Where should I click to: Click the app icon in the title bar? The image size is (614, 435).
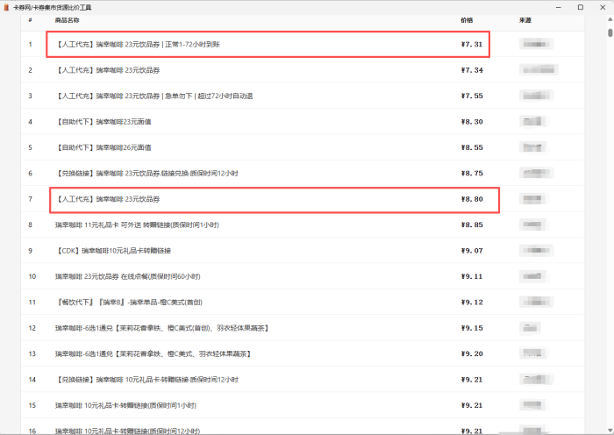(x=6, y=7)
